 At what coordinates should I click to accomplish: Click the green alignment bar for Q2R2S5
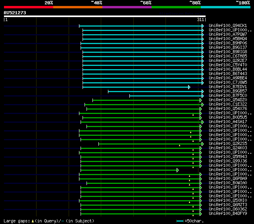coord(150,144)
